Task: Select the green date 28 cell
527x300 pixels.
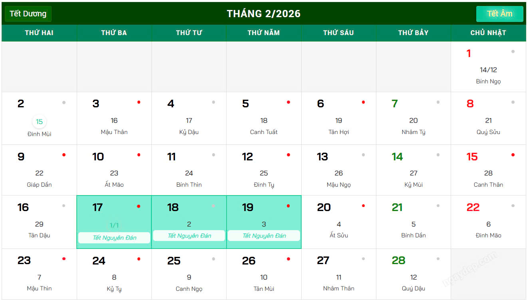Action: pos(398,261)
